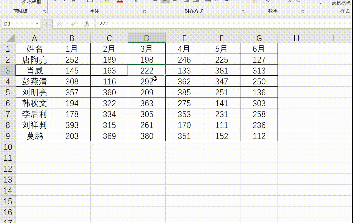Select column F header

(221, 38)
